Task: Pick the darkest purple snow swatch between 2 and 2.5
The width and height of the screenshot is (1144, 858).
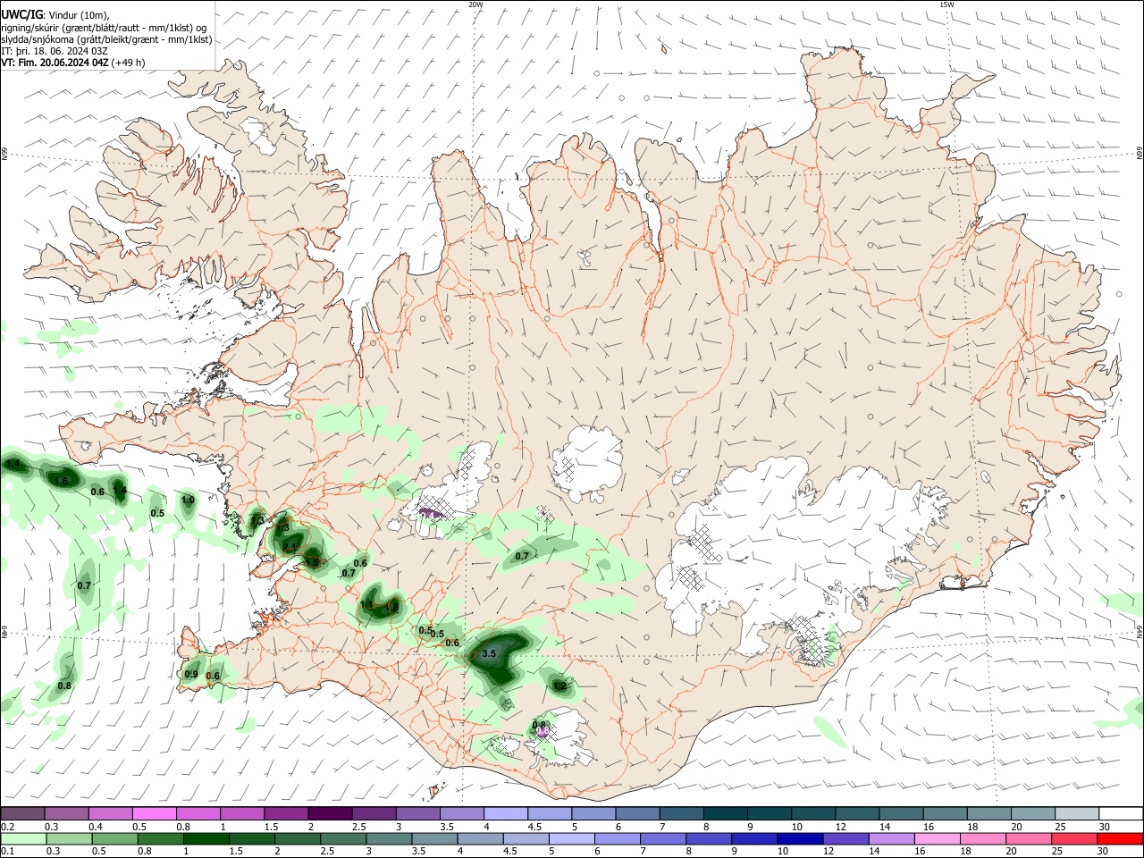Action: pos(329,813)
